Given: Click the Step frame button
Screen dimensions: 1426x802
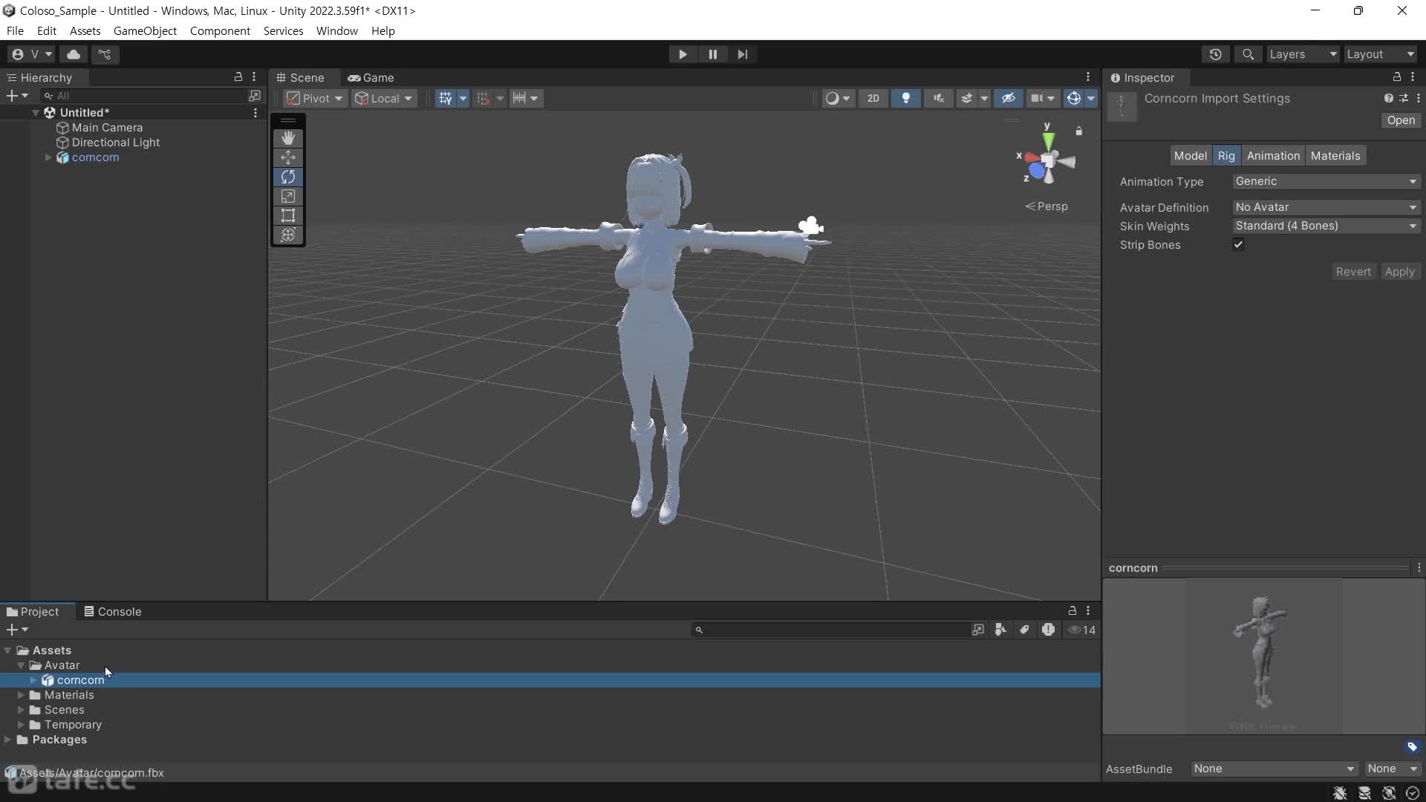Looking at the screenshot, I should pos(742,54).
